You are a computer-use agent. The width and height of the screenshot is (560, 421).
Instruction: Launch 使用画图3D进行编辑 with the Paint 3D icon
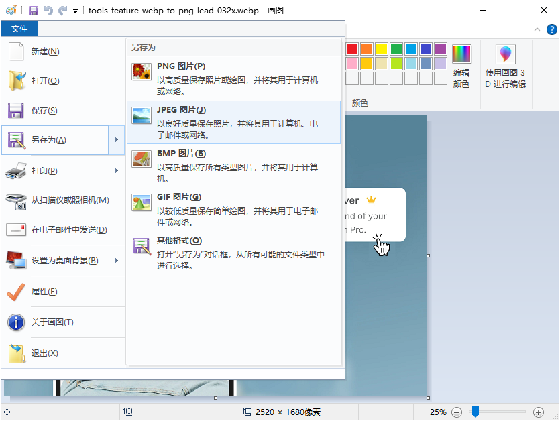504,56
